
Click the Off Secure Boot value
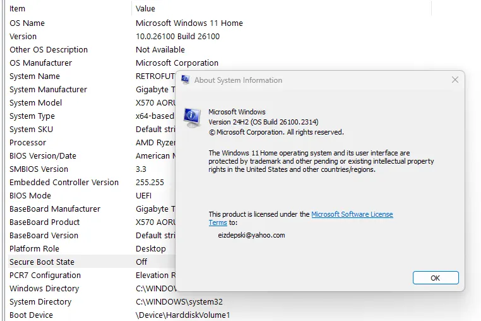pyautogui.click(x=141, y=262)
